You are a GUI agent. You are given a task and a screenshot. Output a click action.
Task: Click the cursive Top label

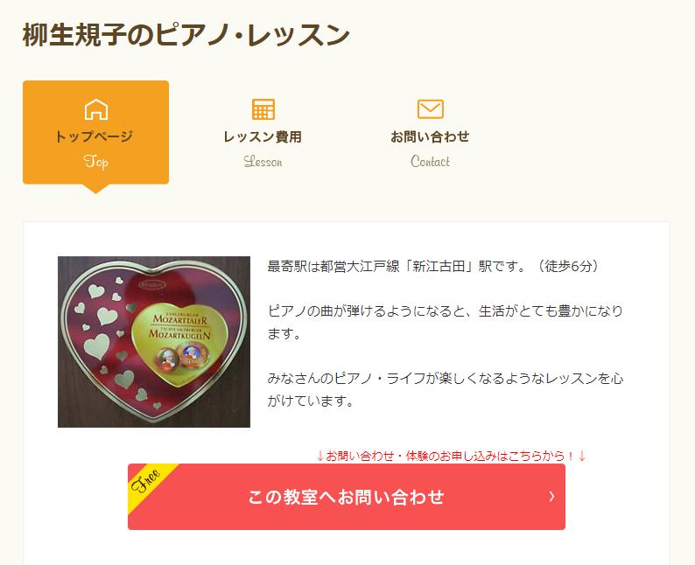click(x=95, y=162)
